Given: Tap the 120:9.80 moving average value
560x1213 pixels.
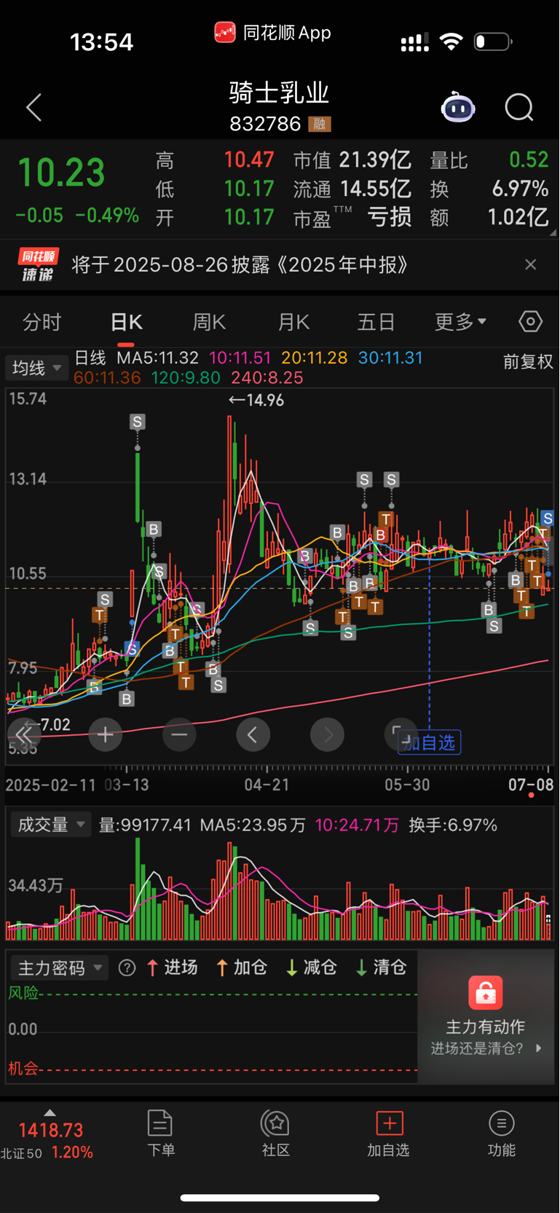Looking at the screenshot, I should 186,377.
